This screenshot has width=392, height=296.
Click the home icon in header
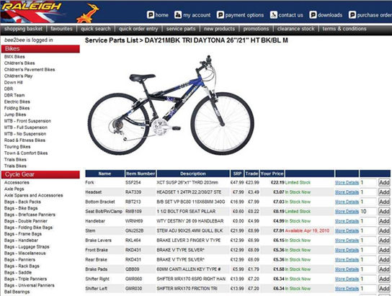(151, 15)
